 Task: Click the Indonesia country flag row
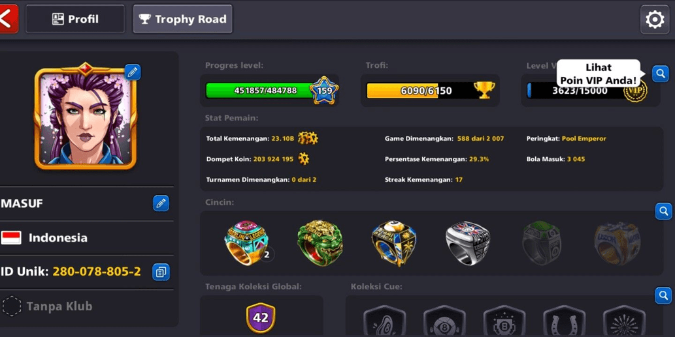(x=86, y=238)
